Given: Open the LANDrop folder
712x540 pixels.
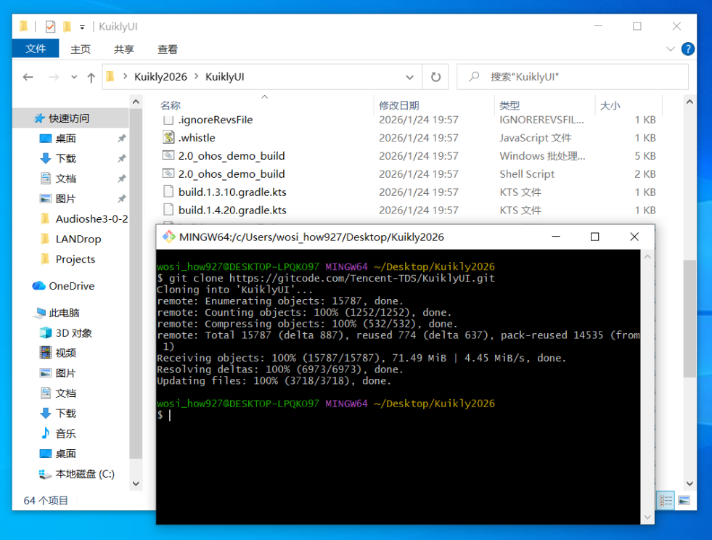Looking at the screenshot, I should (78, 239).
